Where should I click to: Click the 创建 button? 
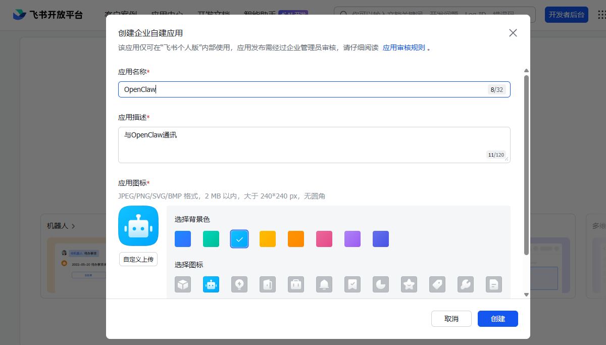pyautogui.click(x=497, y=319)
